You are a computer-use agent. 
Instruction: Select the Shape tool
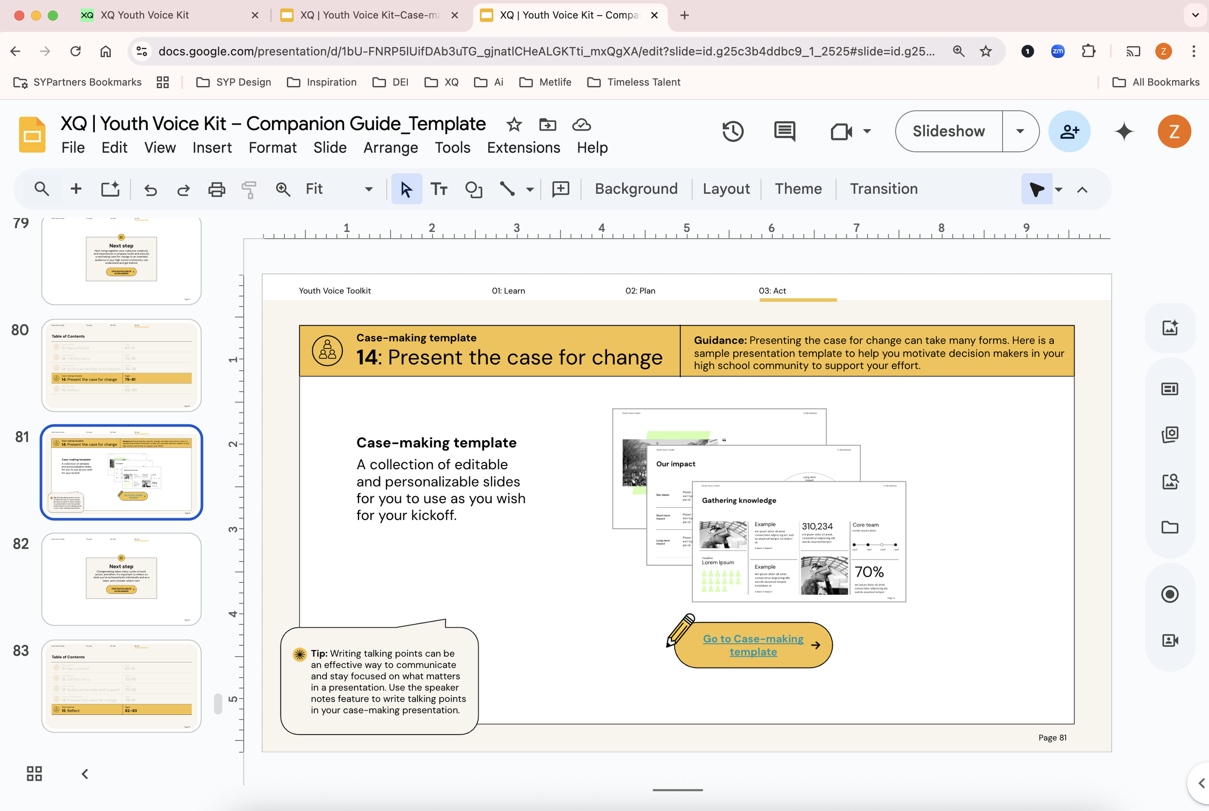(473, 189)
